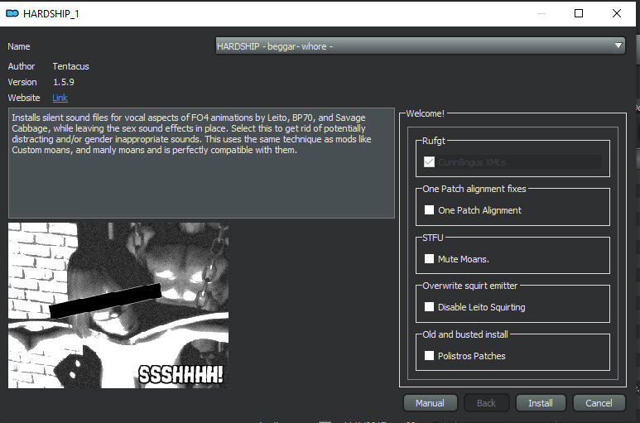Click the author name Tentacus

coord(70,66)
